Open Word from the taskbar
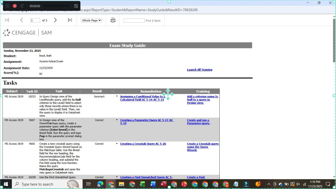 153,184
